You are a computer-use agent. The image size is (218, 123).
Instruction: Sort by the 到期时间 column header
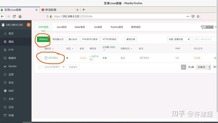coord(126,49)
